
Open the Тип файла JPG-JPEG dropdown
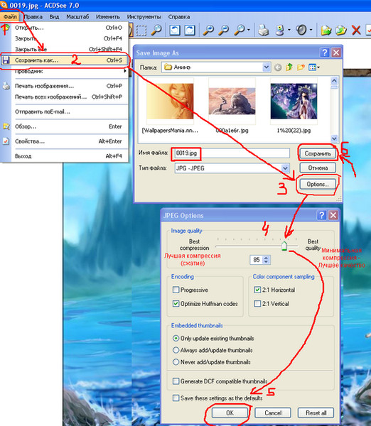(x=285, y=168)
